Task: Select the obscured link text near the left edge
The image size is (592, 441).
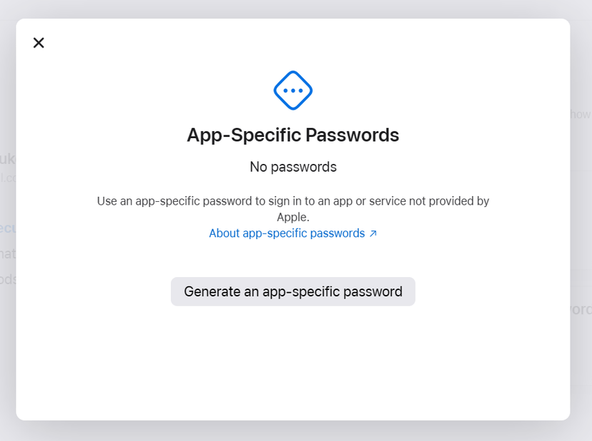Action: point(6,229)
